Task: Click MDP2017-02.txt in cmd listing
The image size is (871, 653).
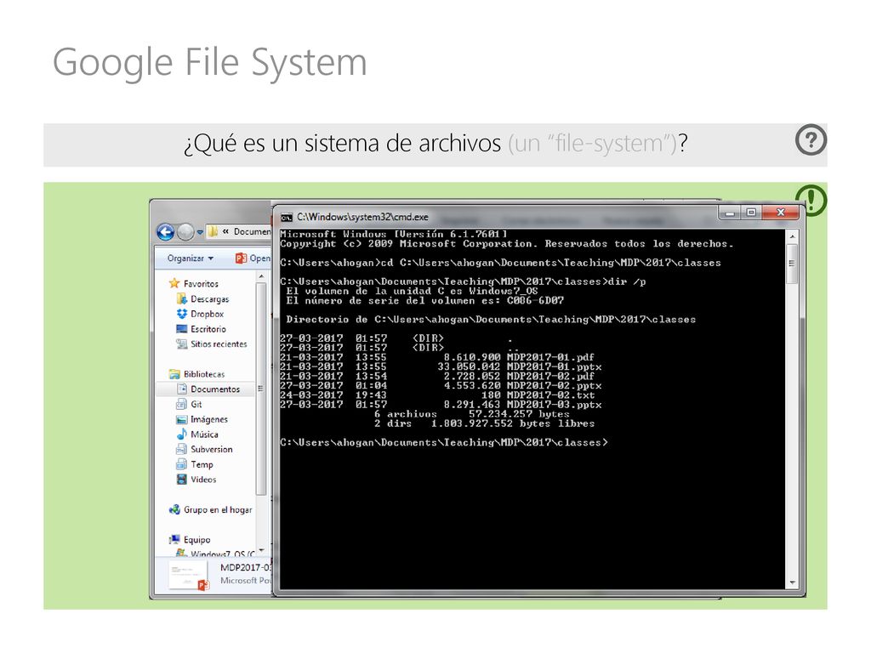Action: tap(550, 395)
